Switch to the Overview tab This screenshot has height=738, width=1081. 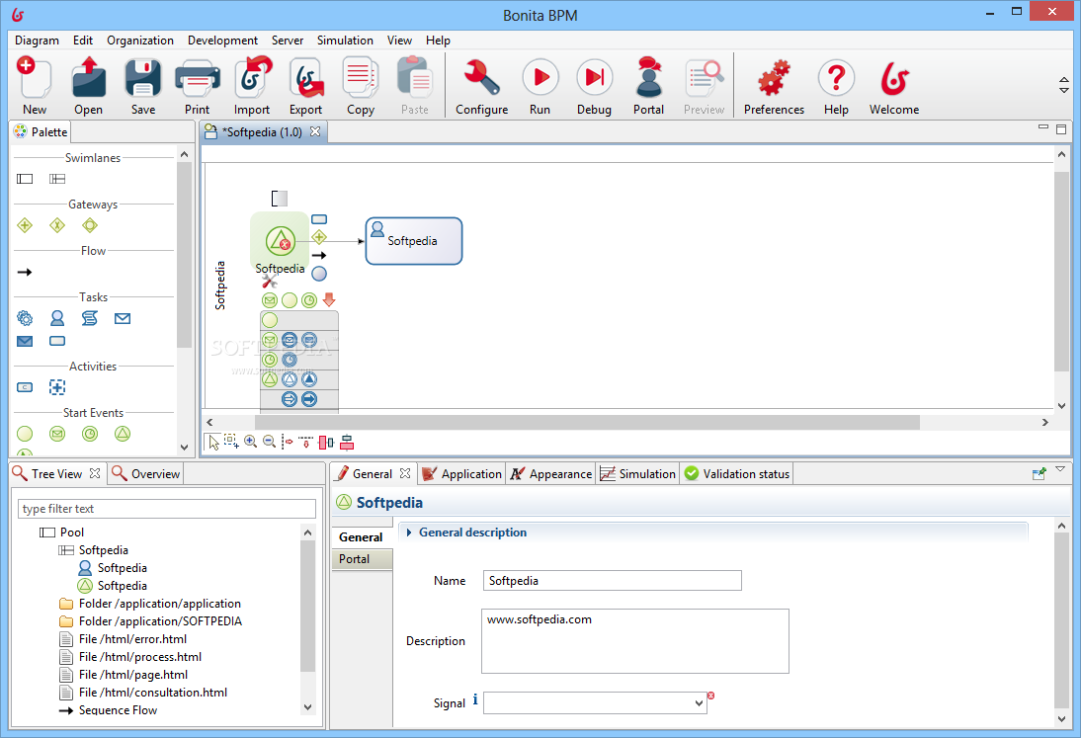pyautogui.click(x=146, y=474)
